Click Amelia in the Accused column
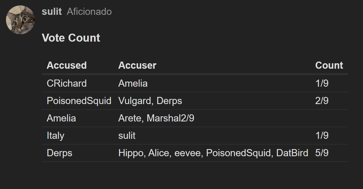Viewport: 363px width, 189px height. point(61,118)
